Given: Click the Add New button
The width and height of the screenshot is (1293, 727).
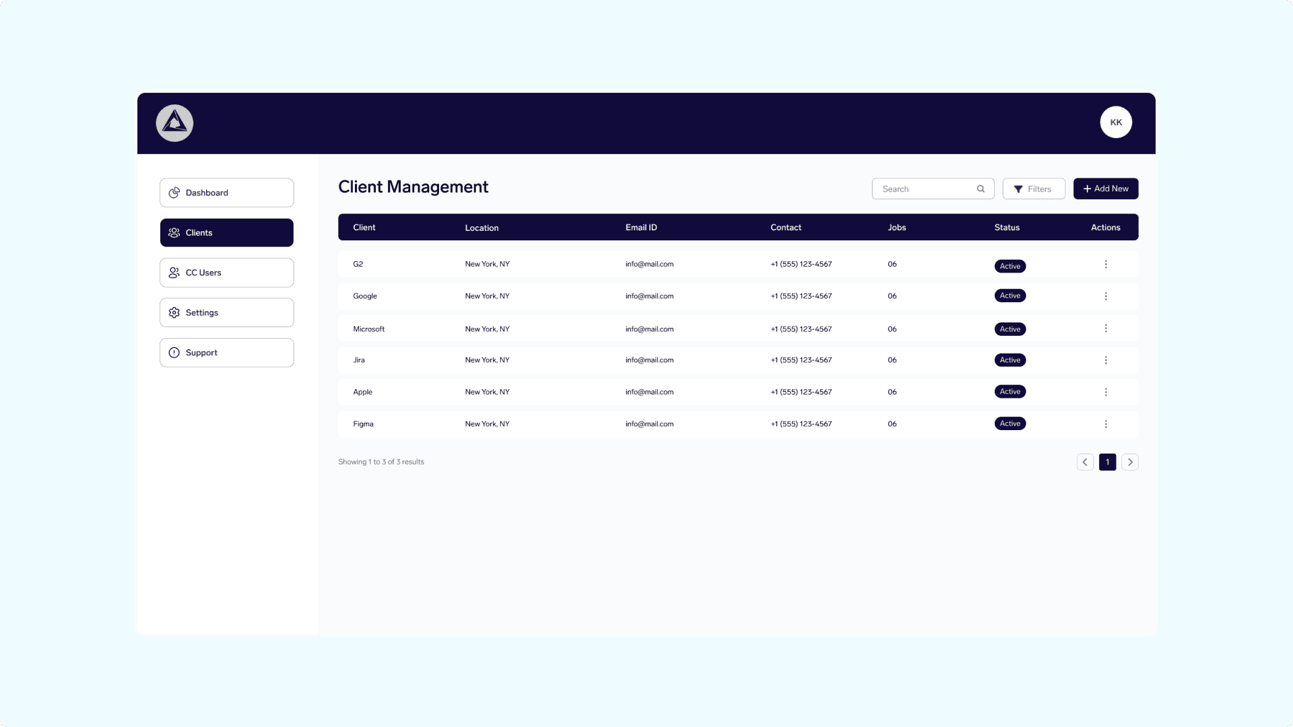Looking at the screenshot, I should pyautogui.click(x=1105, y=189).
